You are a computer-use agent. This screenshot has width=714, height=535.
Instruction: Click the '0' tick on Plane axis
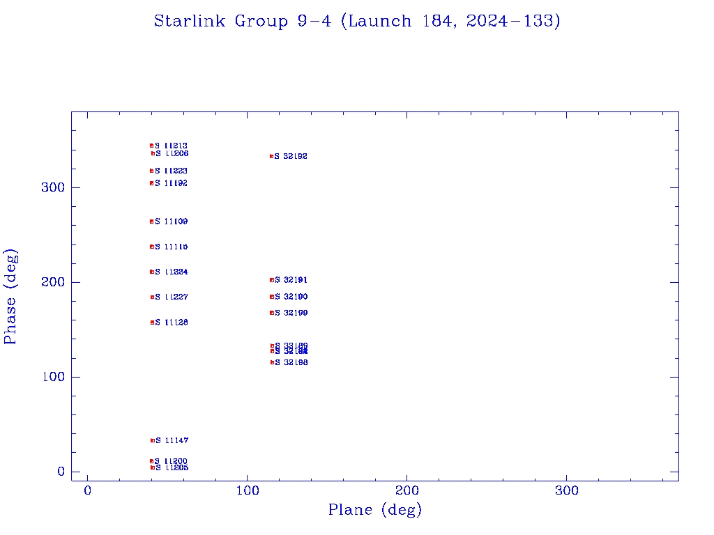[87, 490]
